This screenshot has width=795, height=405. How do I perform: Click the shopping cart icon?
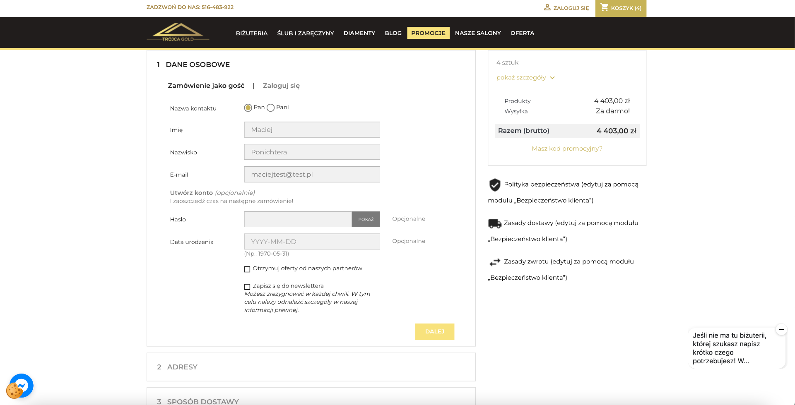(605, 7)
